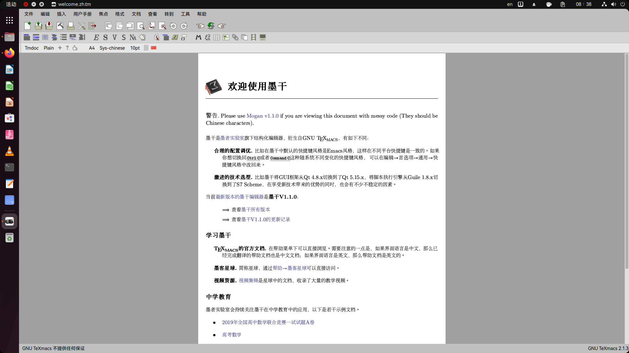The image size is (629, 353).
Task: Run spell check magnifier-X icon
Action: click(x=162, y=26)
